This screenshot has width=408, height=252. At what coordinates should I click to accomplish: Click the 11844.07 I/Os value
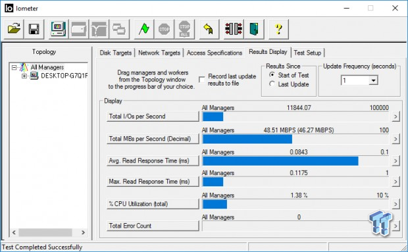299,108
